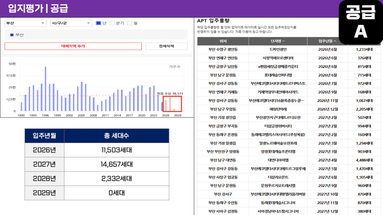Image resolution: width=383 pixels, height=215 pixels.
Task: Select the 동래에코팰리스아시아드(주상복합) complex name
Action: (x=278, y=135)
